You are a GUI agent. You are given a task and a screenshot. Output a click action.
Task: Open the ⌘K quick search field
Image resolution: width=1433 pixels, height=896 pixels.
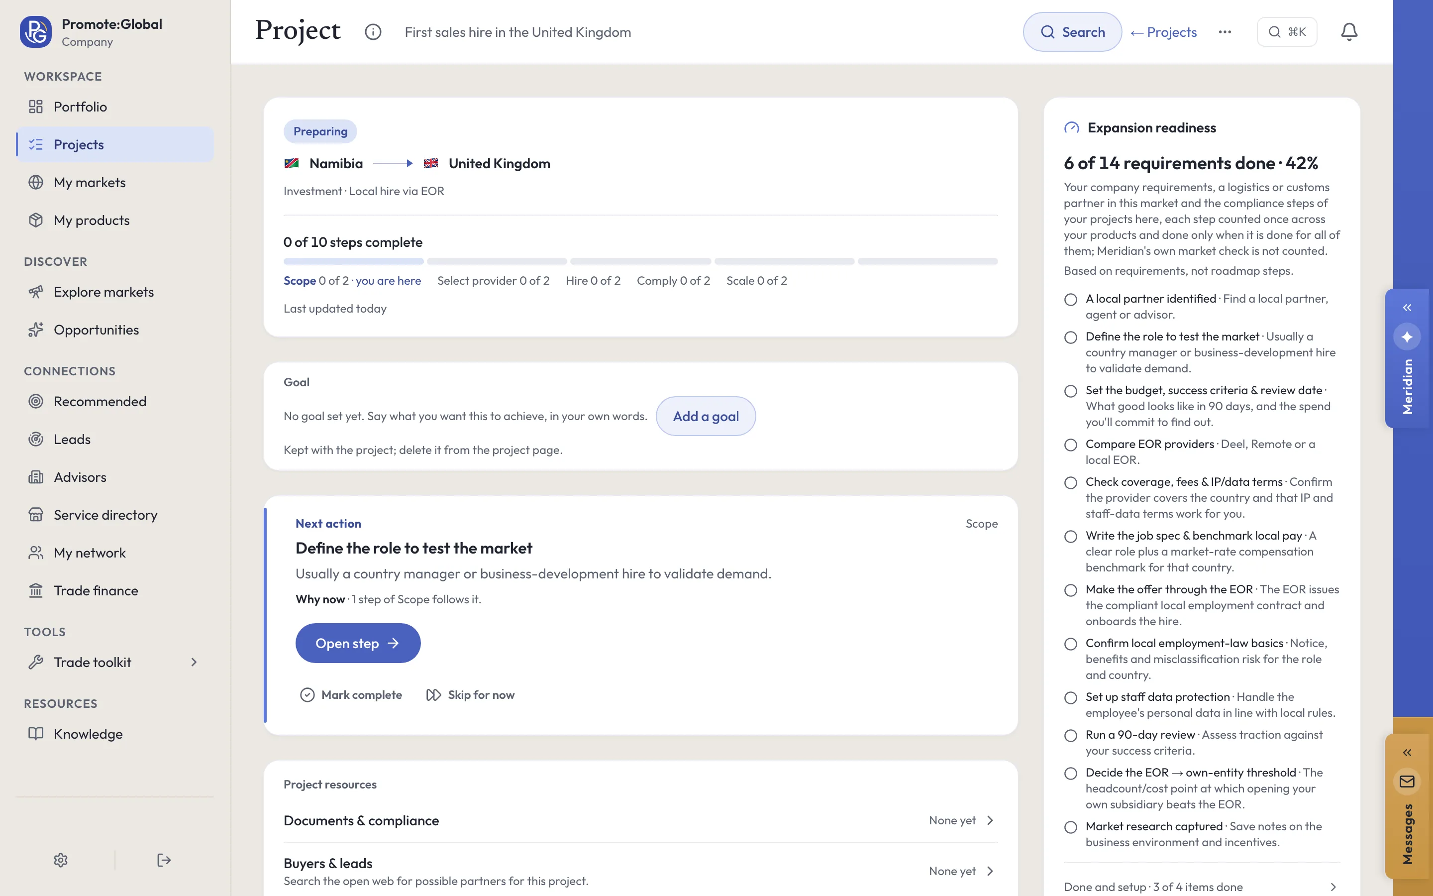click(x=1287, y=32)
